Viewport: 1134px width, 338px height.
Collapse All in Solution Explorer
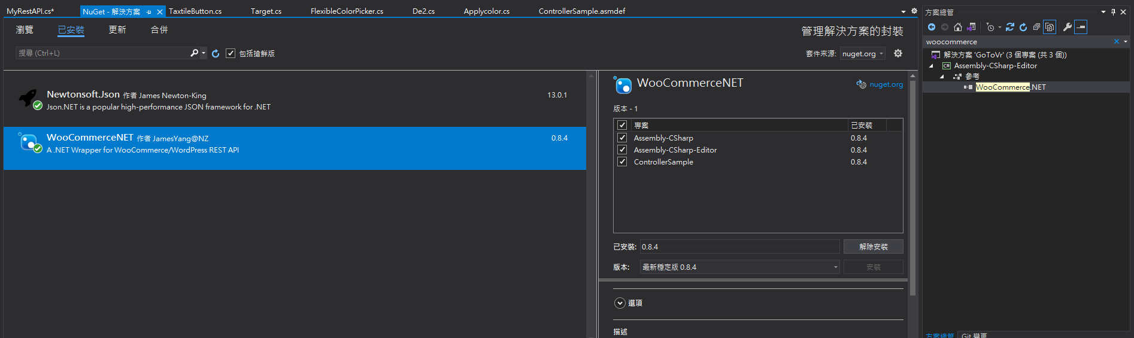tap(1036, 27)
